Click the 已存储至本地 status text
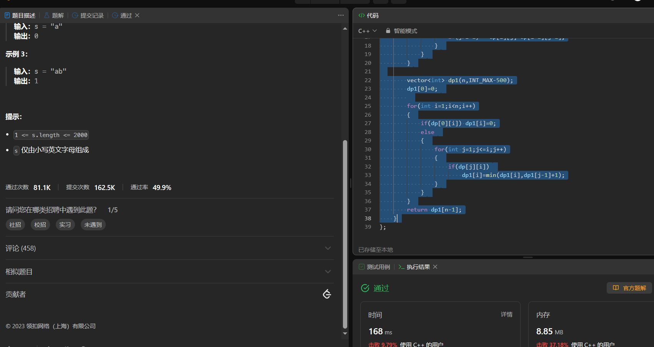This screenshot has height=347, width=654. tap(376, 250)
